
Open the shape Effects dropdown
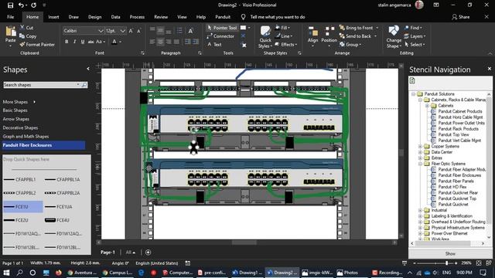(286, 45)
